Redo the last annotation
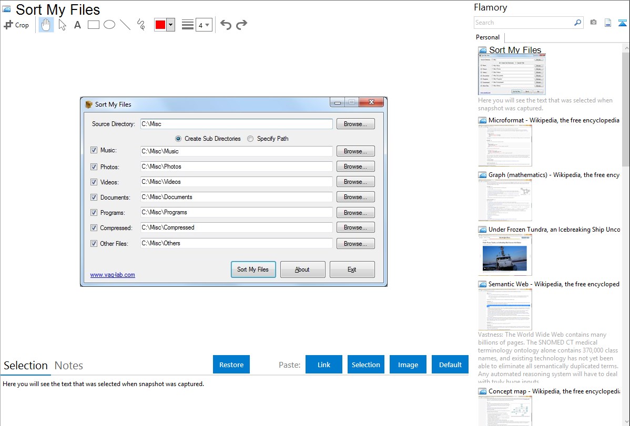The height and width of the screenshot is (426, 630). click(241, 25)
